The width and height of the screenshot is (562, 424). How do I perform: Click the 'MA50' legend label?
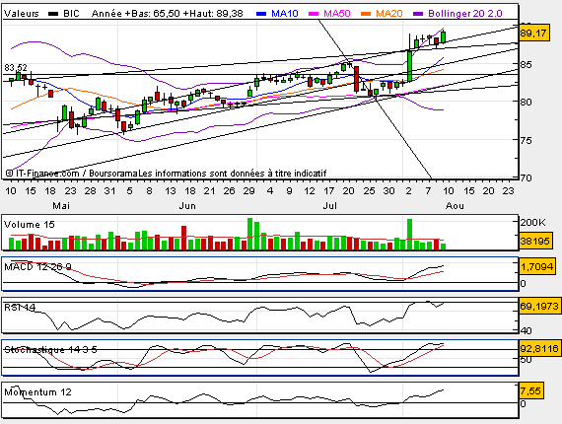[x=337, y=14]
